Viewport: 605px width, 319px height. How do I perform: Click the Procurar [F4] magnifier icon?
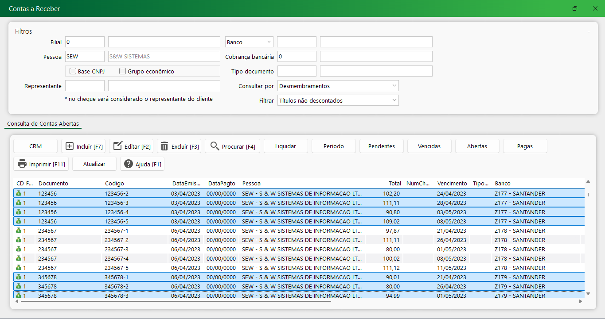click(x=215, y=146)
